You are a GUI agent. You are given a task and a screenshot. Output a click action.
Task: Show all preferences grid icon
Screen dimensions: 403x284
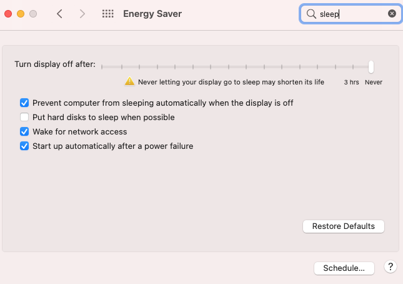107,14
